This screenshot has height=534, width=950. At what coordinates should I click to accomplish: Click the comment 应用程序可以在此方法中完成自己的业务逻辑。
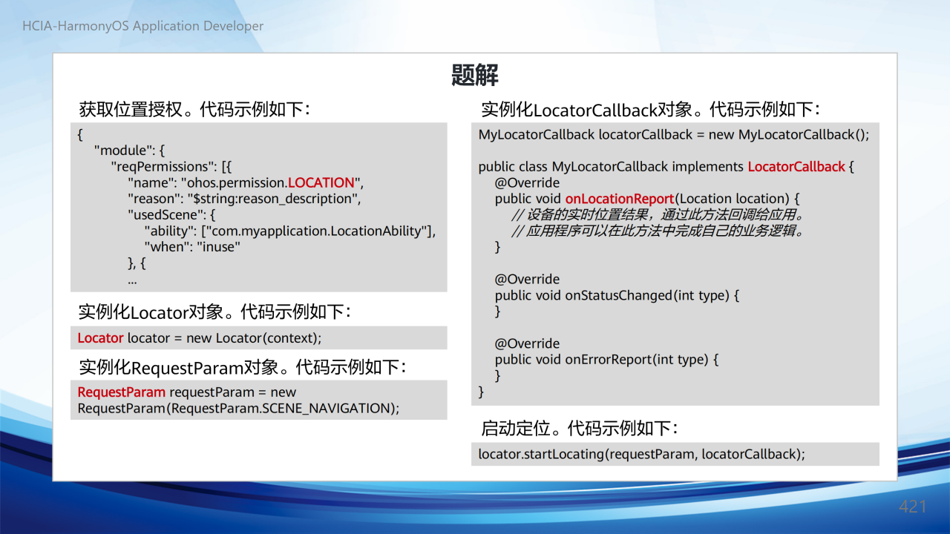[x=658, y=231]
